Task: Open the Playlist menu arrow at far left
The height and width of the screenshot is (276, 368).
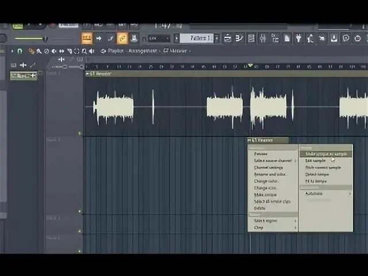Action: pos(12,51)
